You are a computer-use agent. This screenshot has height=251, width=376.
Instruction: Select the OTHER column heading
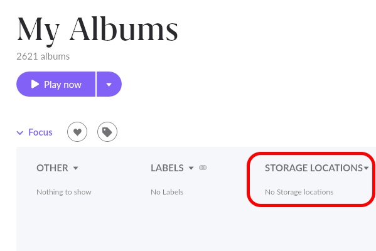point(52,168)
